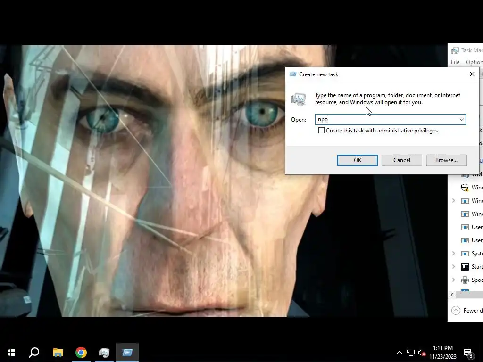Confirm the new task with OK

tap(358, 160)
